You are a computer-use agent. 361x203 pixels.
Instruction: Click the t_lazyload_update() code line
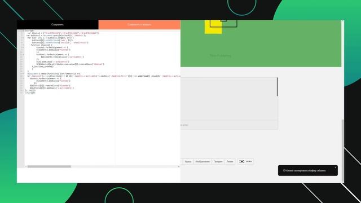tap(43, 67)
